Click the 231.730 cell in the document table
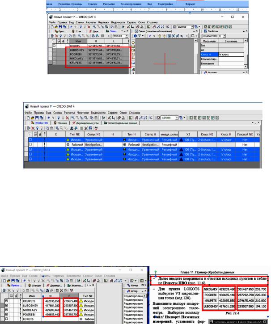Image resolution: width=271 pixels, height=324 pixels. pyautogui.click(x=261, y=290)
